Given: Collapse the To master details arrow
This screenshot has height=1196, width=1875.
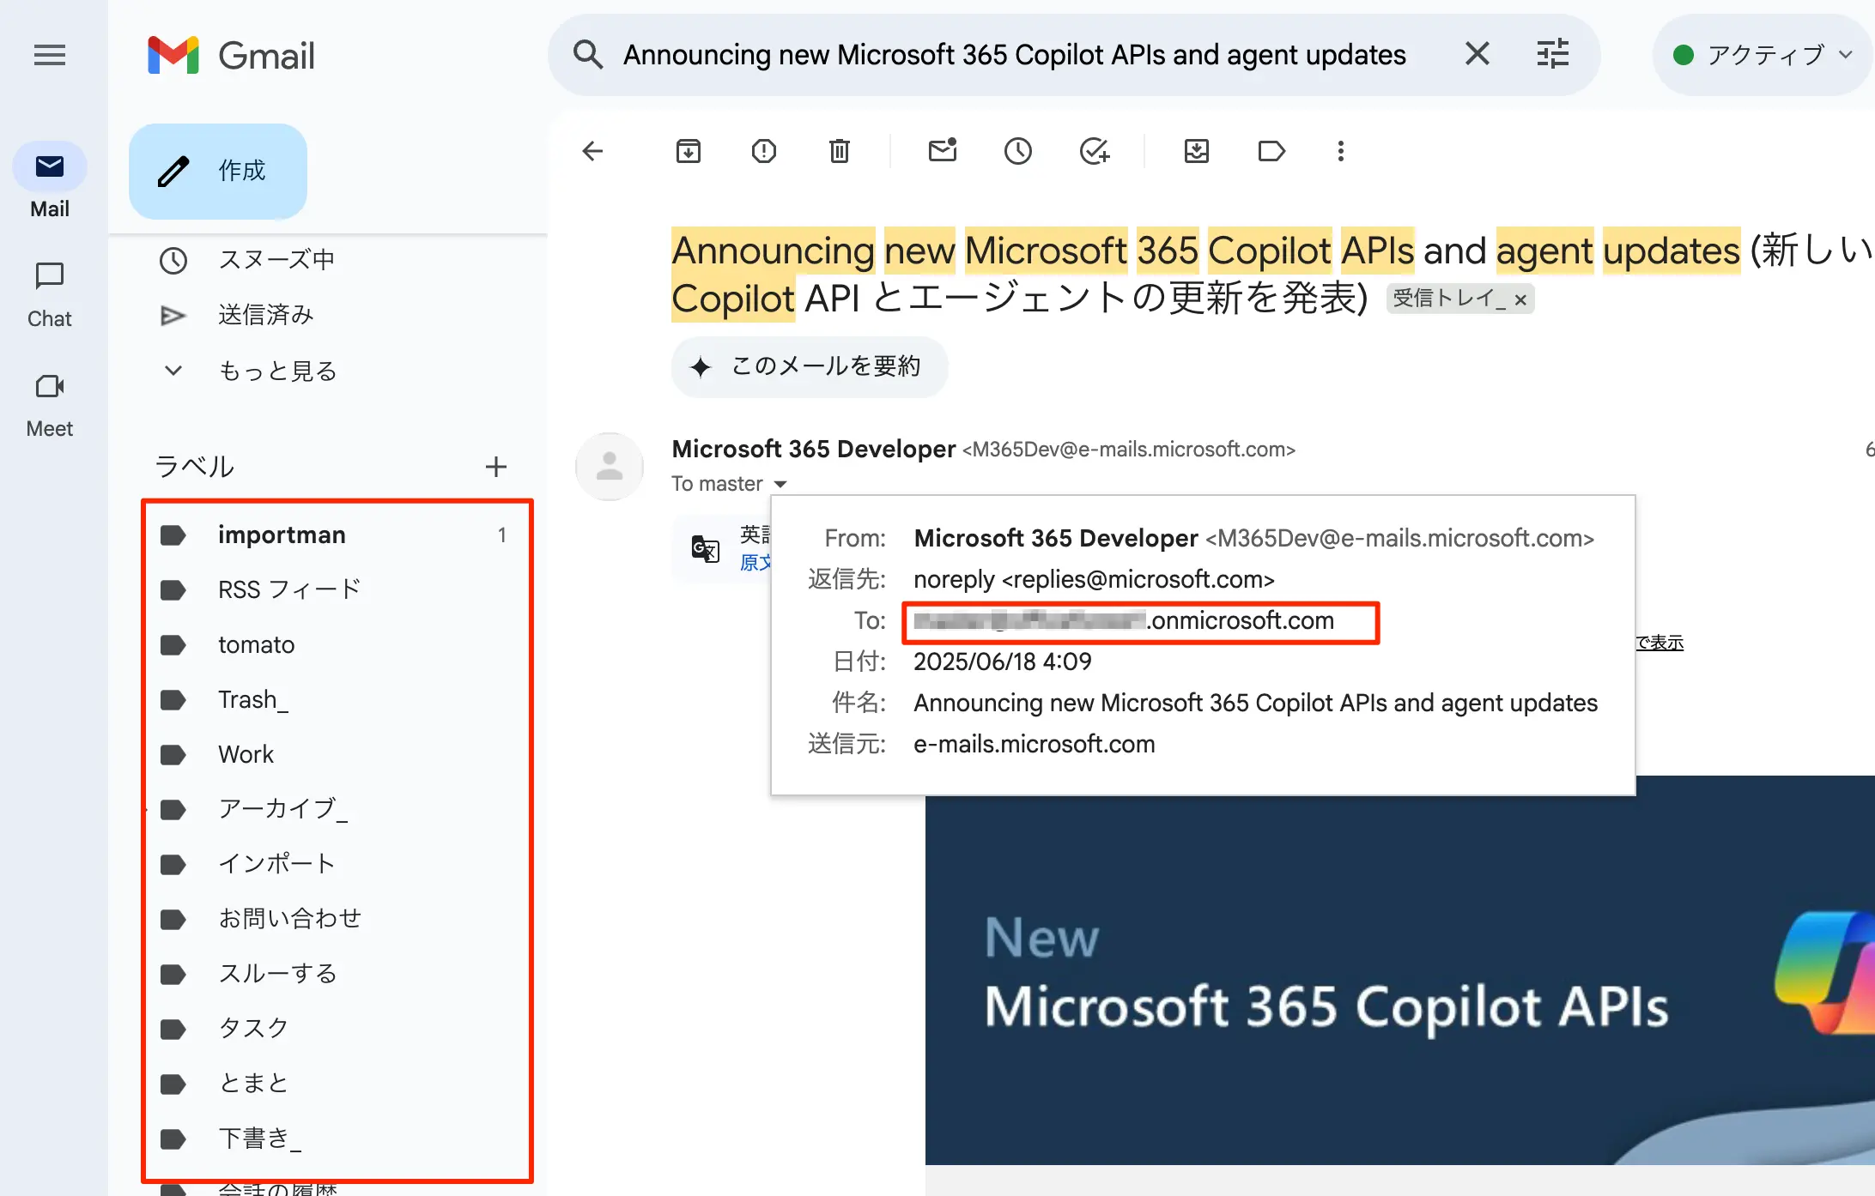Looking at the screenshot, I should (780, 485).
